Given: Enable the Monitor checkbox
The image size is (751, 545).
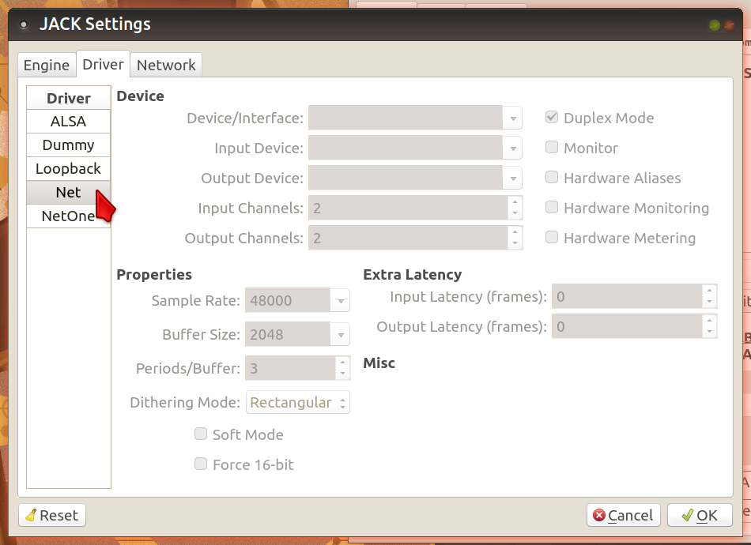Looking at the screenshot, I should tap(552, 147).
